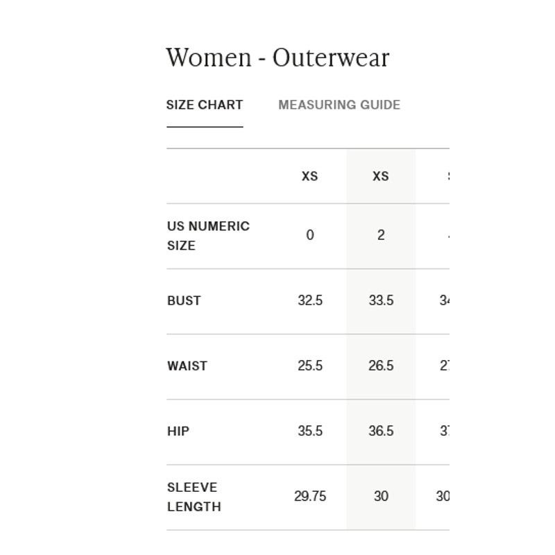Select the hip value 35.5

click(x=310, y=431)
